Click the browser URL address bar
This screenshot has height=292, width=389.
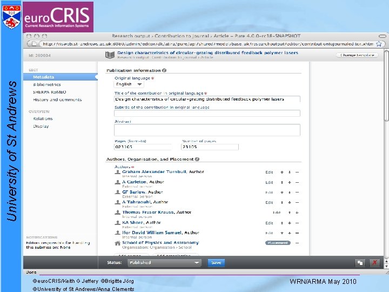point(208,44)
